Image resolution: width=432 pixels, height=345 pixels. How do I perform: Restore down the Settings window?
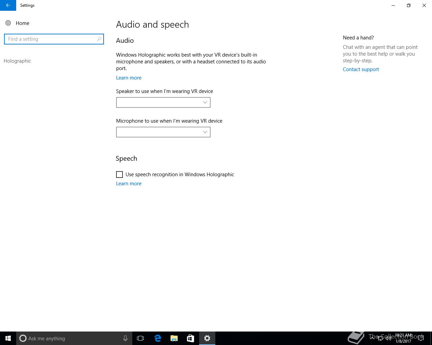(x=409, y=5)
